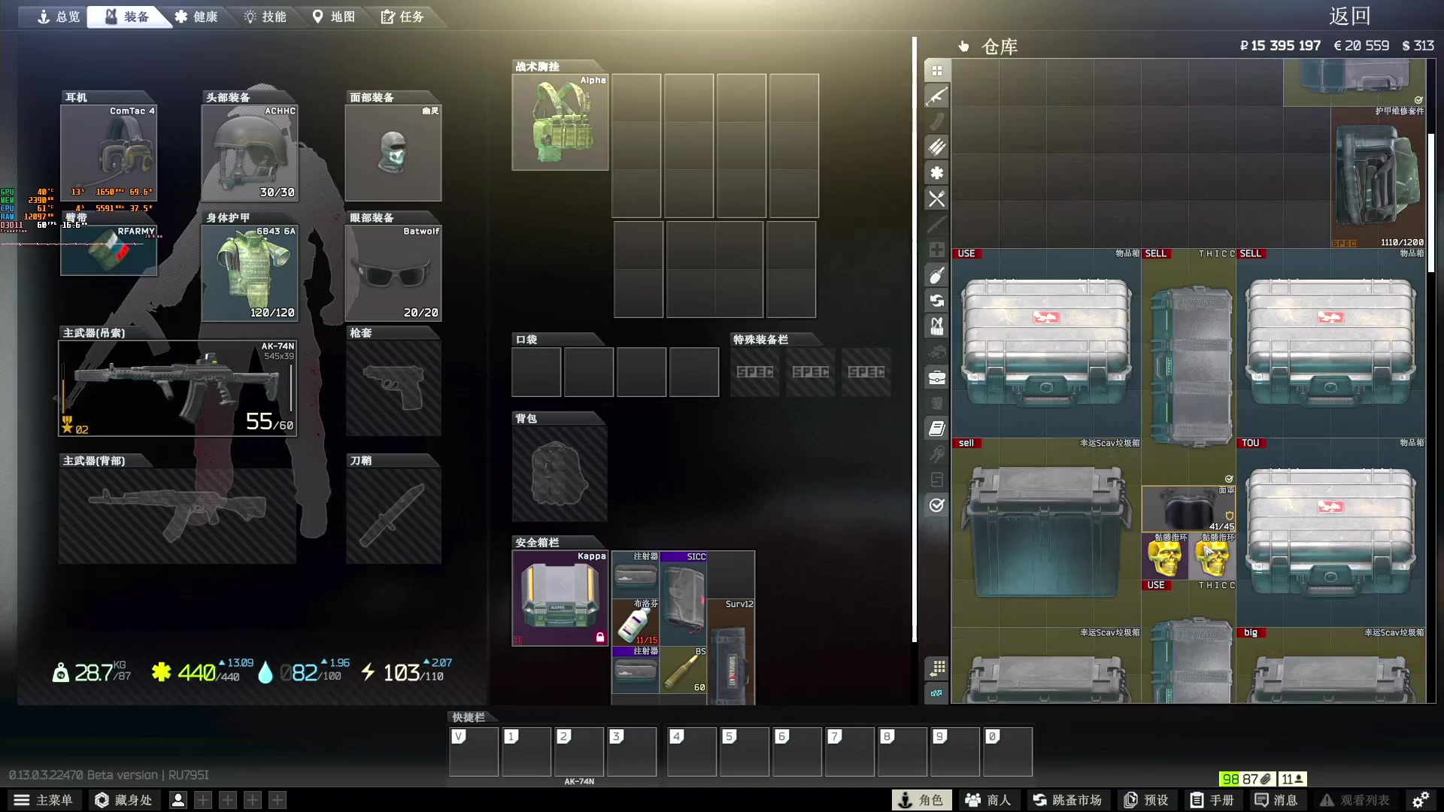Select the 幽灵 balaclava face cover
The image size is (1444, 812).
393,153
